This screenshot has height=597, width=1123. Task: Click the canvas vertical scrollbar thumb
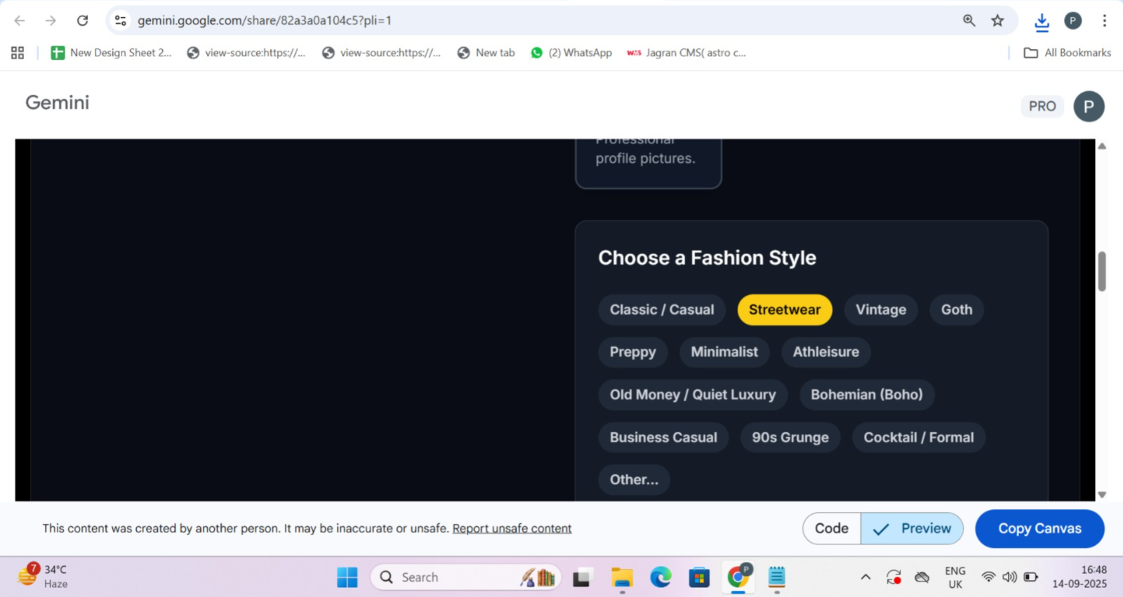pos(1102,271)
